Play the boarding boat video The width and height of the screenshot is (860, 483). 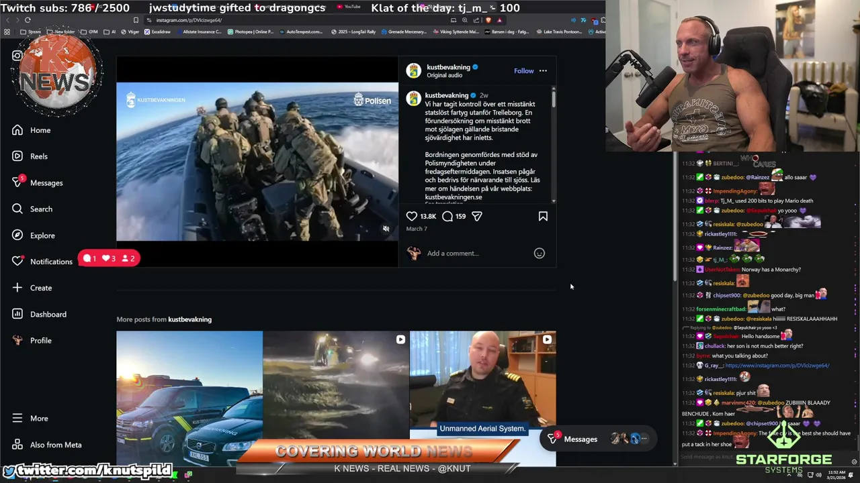[x=257, y=161]
